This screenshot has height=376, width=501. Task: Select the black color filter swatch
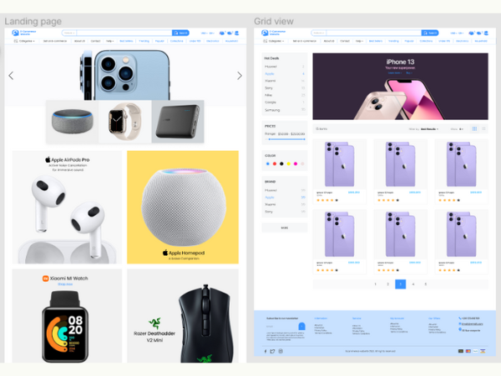tap(281, 164)
